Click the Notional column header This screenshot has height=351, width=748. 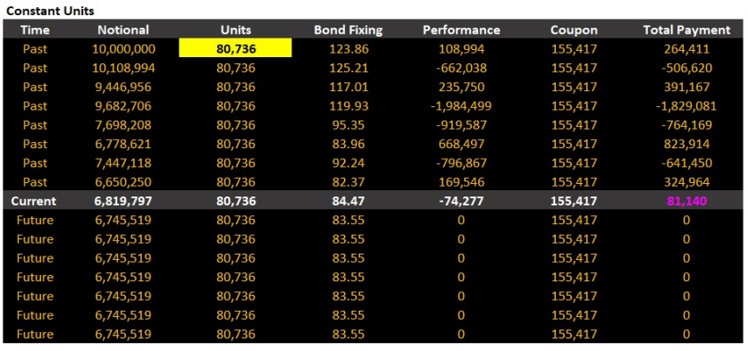click(123, 30)
